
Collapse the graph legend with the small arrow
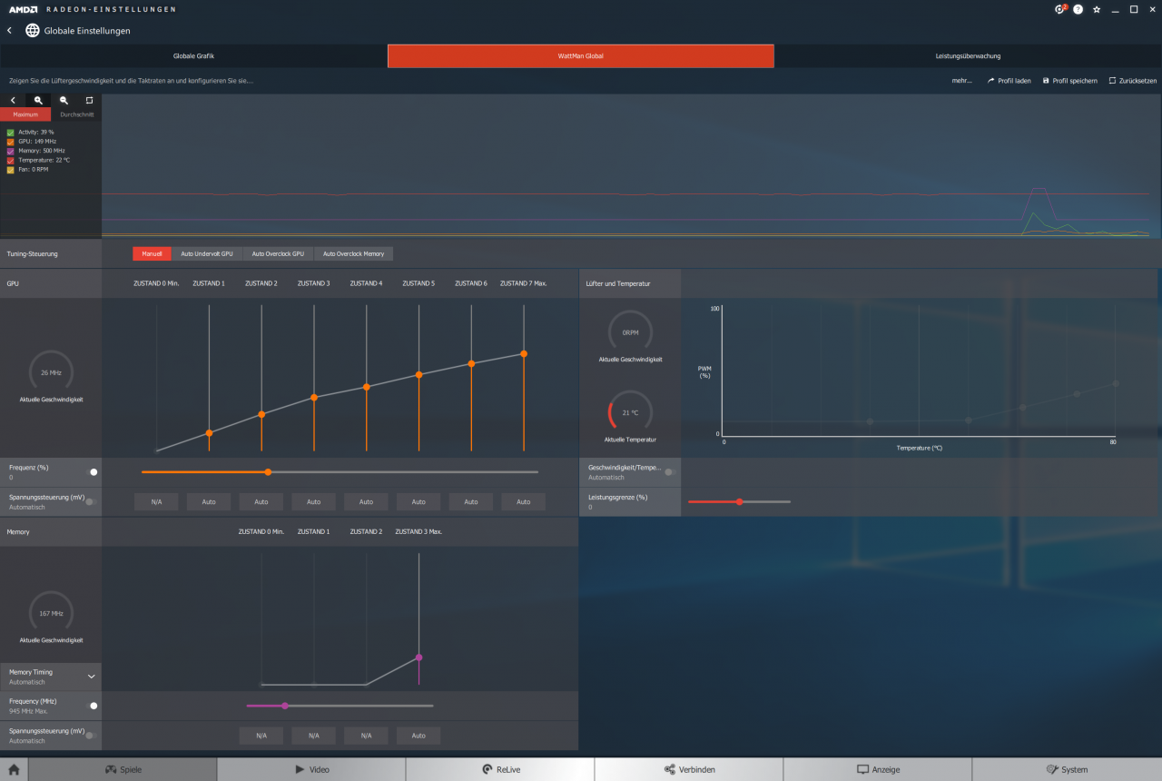pyautogui.click(x=13, y=100)
